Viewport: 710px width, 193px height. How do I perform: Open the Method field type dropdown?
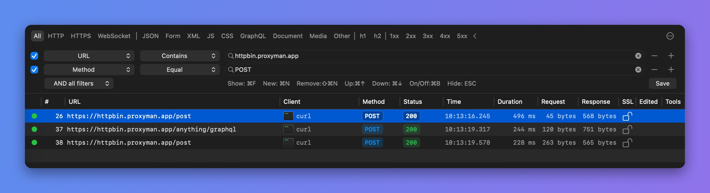[89, 70]
